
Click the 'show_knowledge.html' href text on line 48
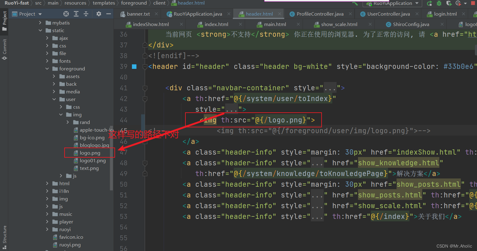(x=398, y=163)
